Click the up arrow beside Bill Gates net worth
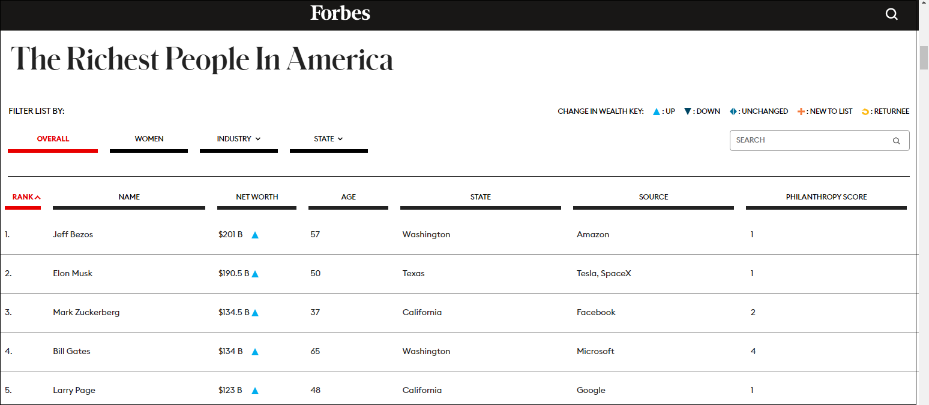This screenshot has height=405, width=929. (255, 352)
